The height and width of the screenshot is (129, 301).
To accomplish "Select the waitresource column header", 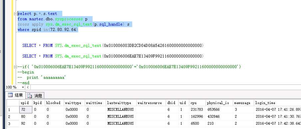I will (151, 103).
